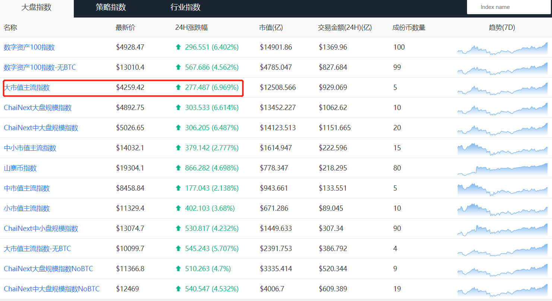552x301 pixels.
Task: Select the price $4928.47
Action: pyautogui.click(x=130, y=47)
